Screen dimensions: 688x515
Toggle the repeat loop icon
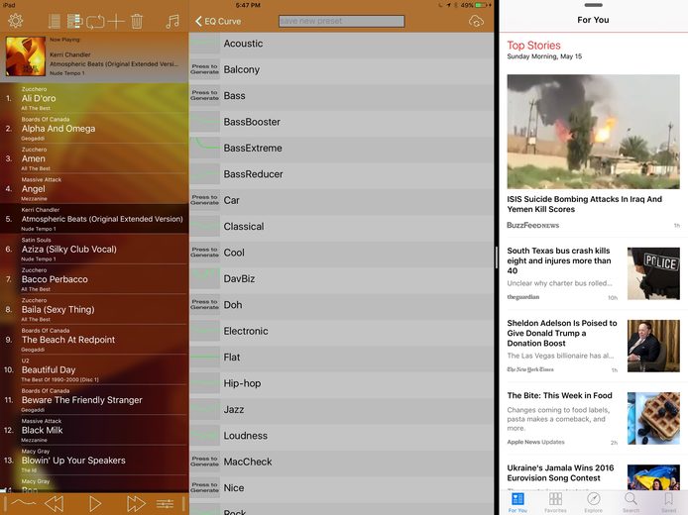tap(95, 21)
